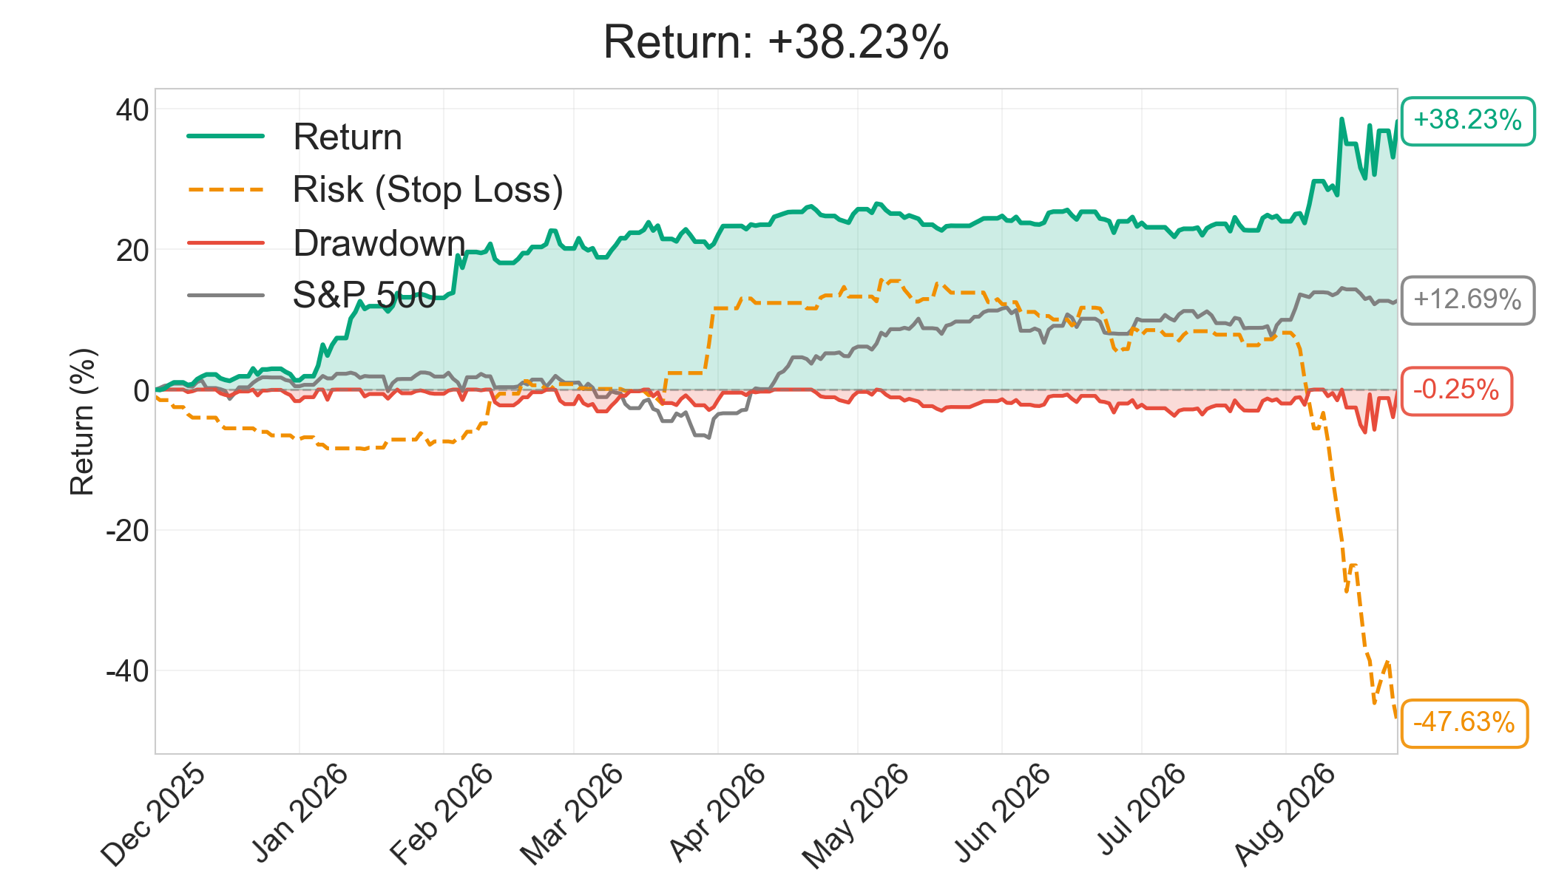Viewport: 1553px width, 887px height.
Task: Click the orange dashed Risk legend line
Action: tap(226, 189)
